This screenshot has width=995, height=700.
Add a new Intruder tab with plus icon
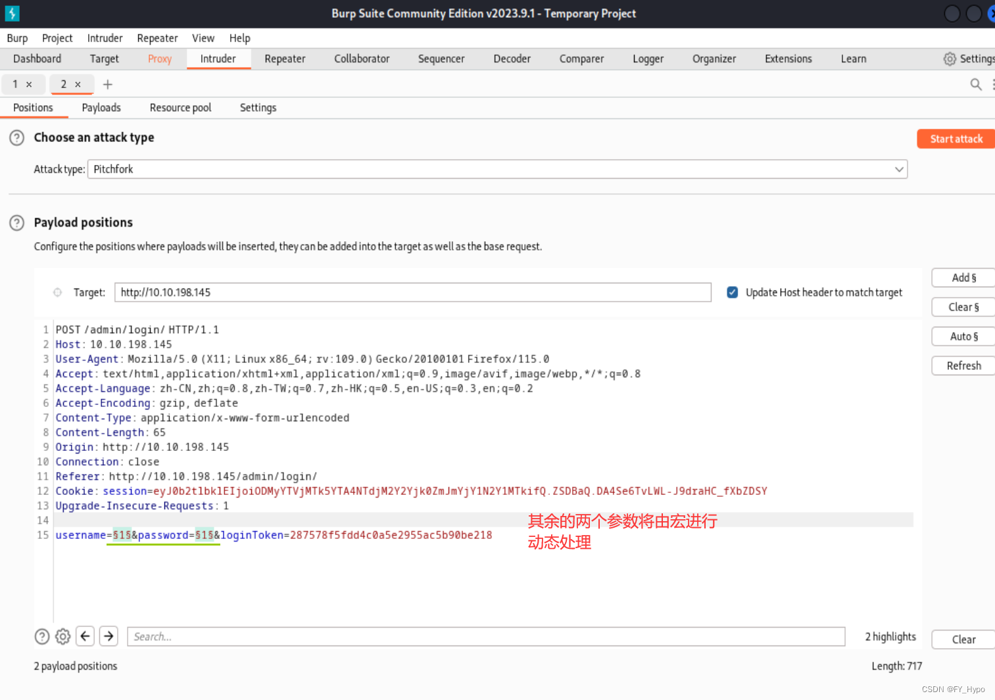tap(108, 84)
